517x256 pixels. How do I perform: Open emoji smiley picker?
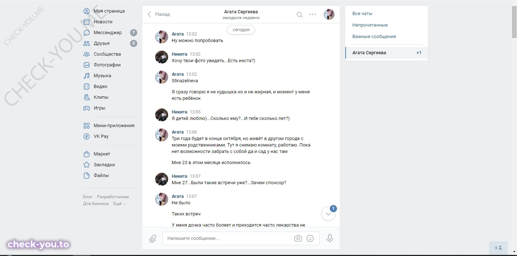coord(310,238)
